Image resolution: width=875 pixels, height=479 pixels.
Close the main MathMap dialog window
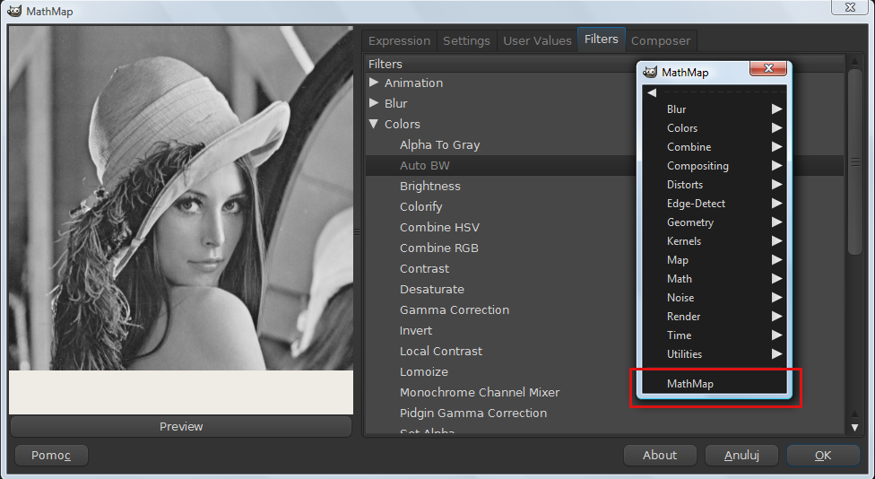click(x=850, y=6)
